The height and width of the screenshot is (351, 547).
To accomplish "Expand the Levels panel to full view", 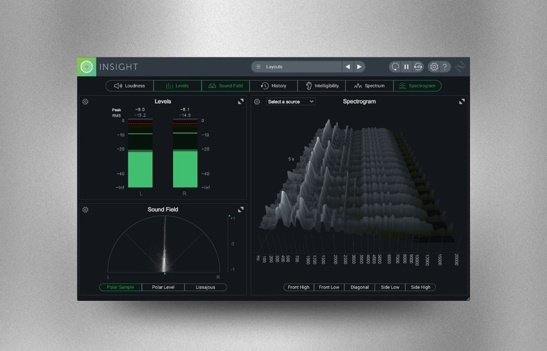I will (240, 101).
